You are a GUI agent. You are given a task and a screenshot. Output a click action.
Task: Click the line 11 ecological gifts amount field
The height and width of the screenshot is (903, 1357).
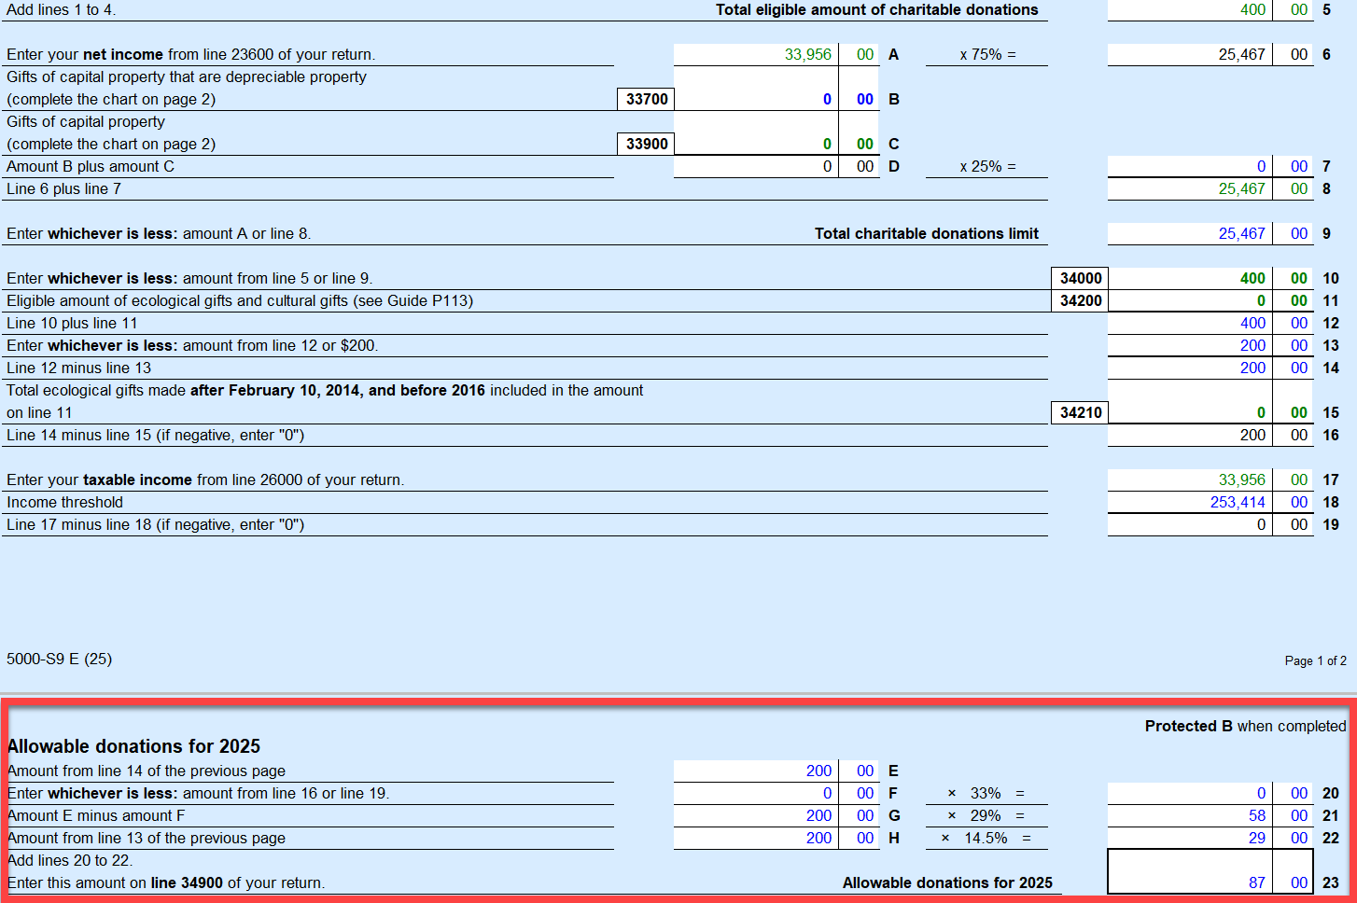pyautogui.click(x=1189, y=300)
